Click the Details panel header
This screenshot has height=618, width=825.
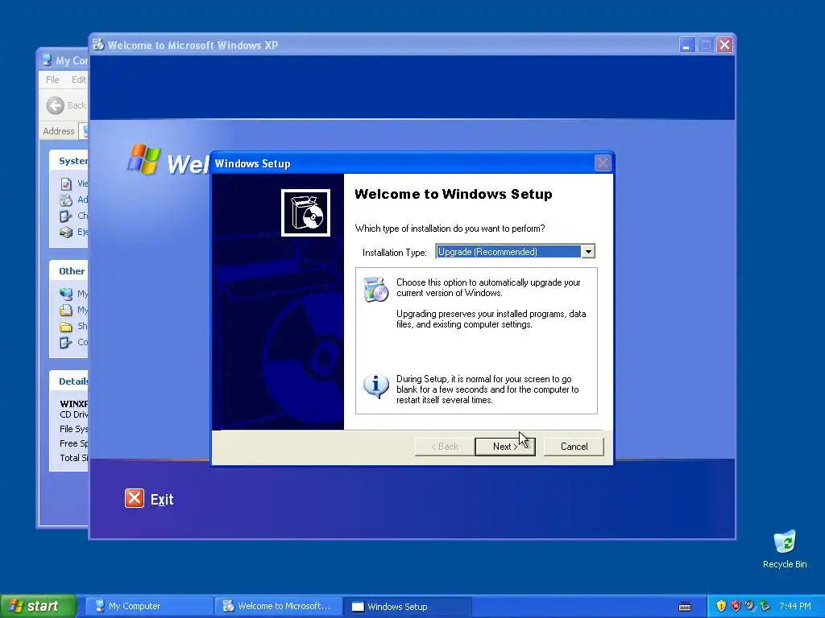pos(69,381)
